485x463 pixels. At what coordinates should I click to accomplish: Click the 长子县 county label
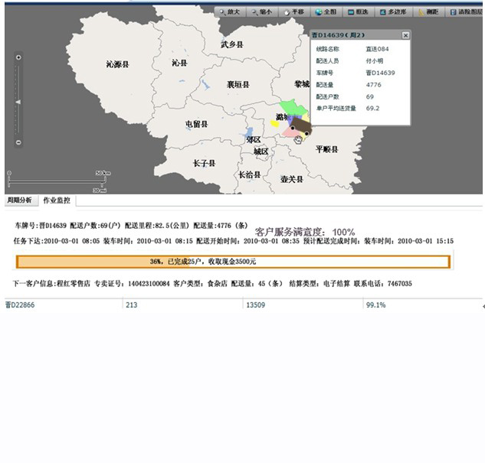click(204, 163)
